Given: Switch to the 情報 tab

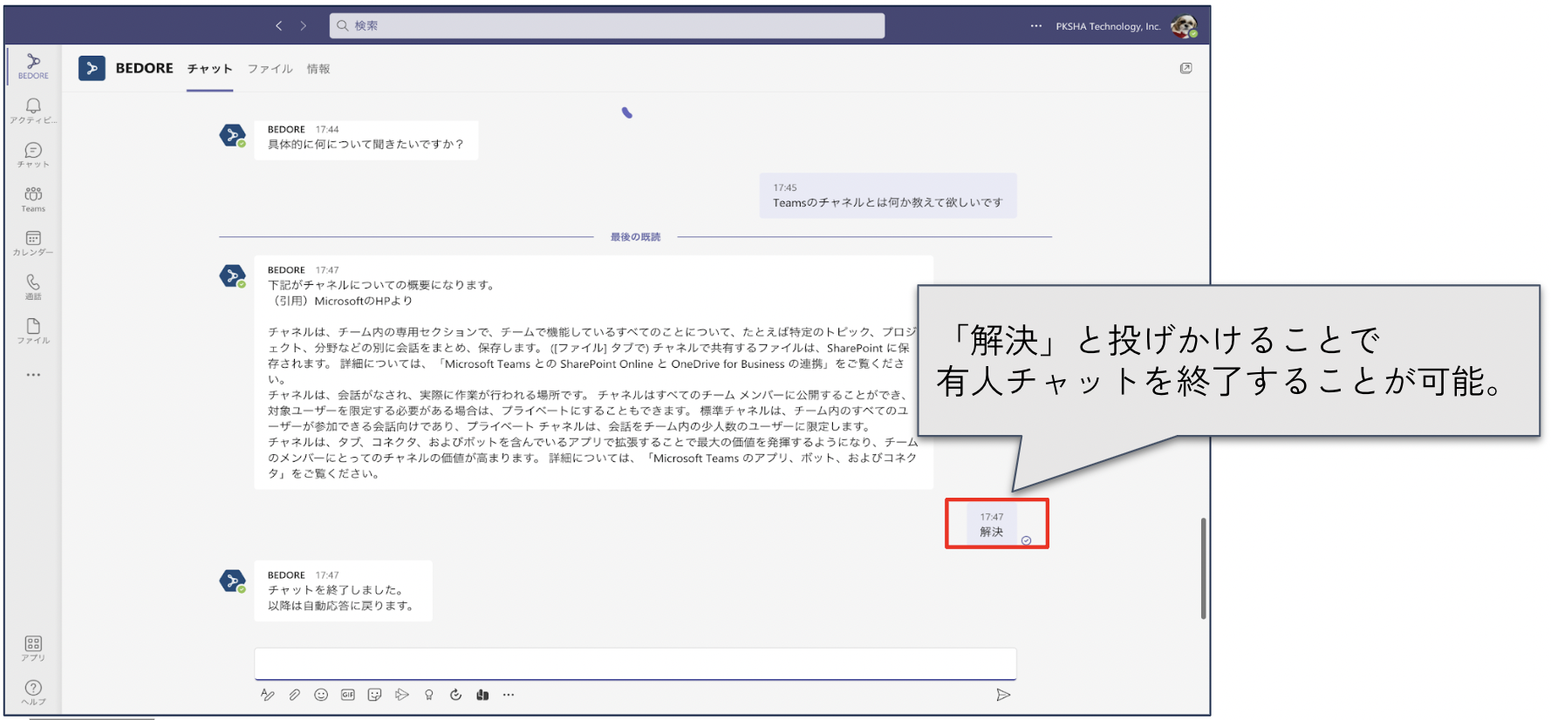Looking at the screenshot, I should pyautogui.click(x=318, y=69).
